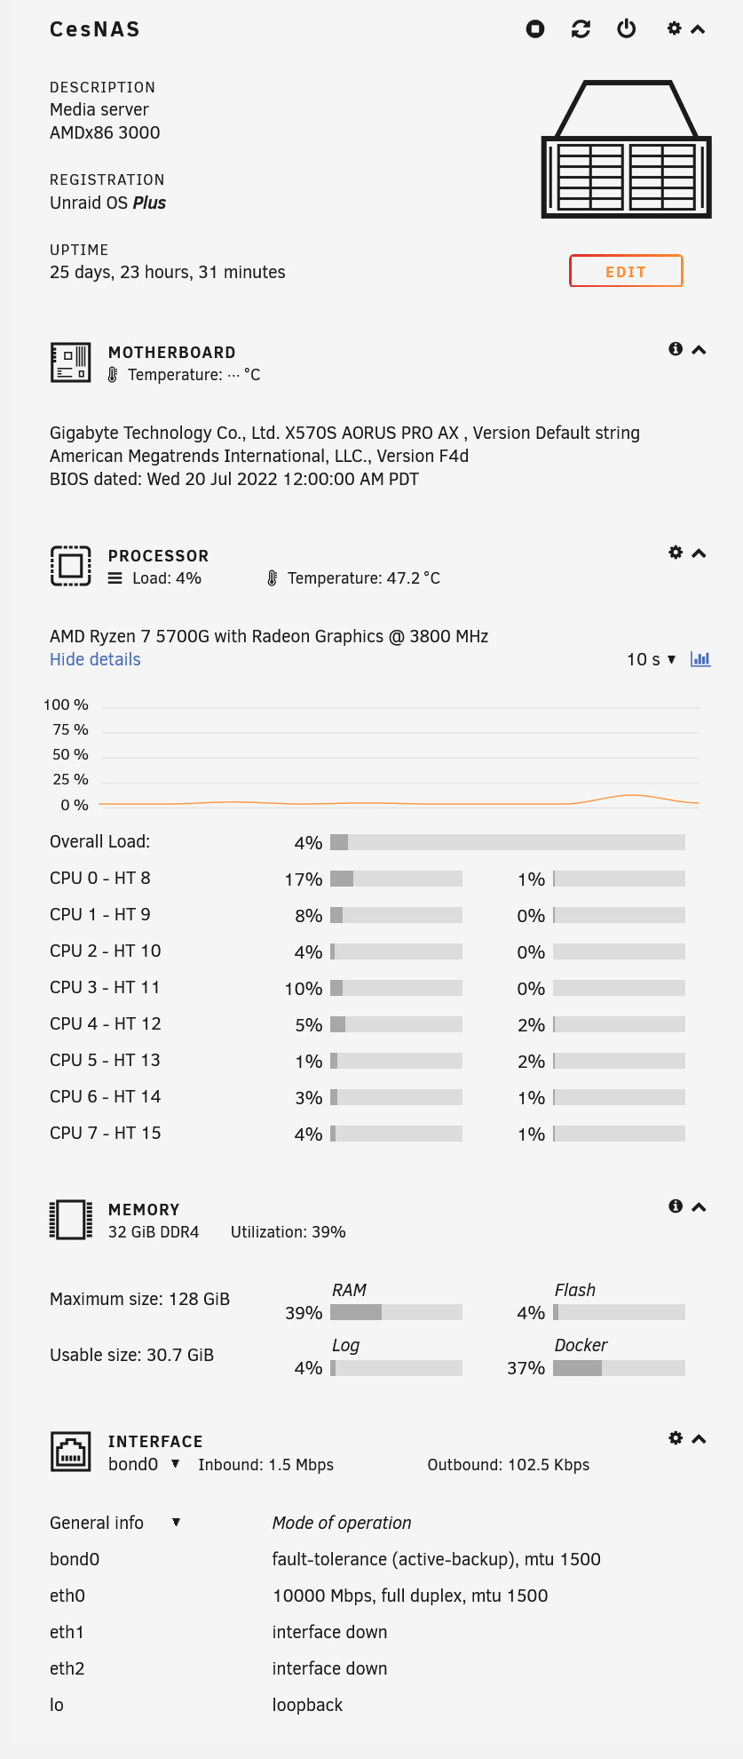Click the Motherboard info icon
Viewport: 743px width, 1759px height.
[676, 349]
